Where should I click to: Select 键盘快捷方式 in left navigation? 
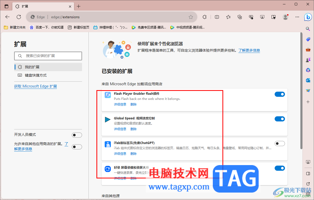click(48, 75)
